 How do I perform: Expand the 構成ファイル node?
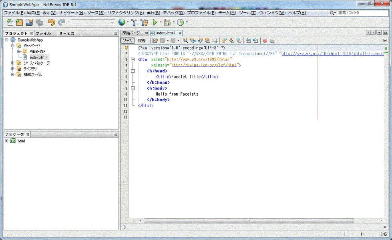pyautogui.click(x=12, y=74)
